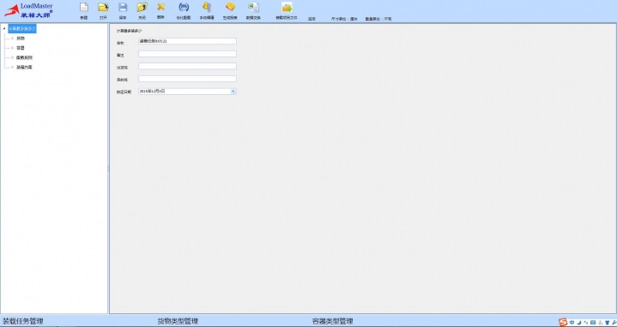Open the date dropdown showing 2015年12月
Screen dimensions: 617x327
coord(233,92)
